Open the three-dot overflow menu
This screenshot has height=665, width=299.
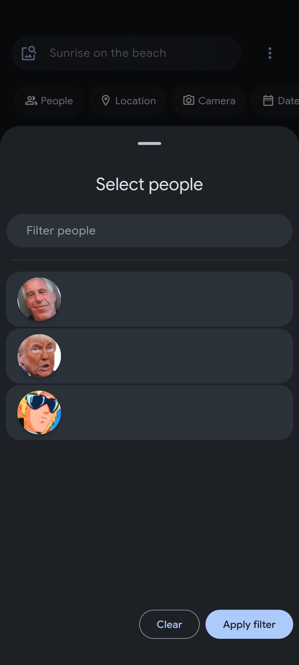pyautogui.click(x=270, y=53)
